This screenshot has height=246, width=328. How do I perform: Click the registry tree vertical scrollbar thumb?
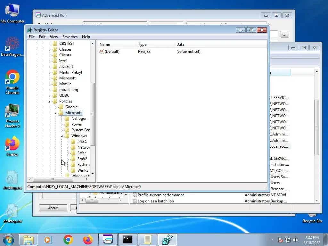click(x=93, y=114)
